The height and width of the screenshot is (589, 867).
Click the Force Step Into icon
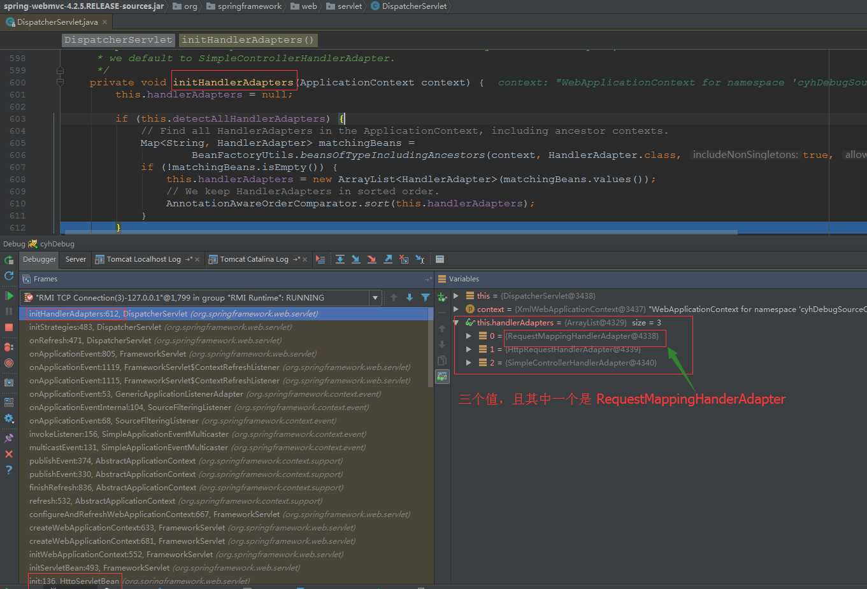[x=372, y=259]
